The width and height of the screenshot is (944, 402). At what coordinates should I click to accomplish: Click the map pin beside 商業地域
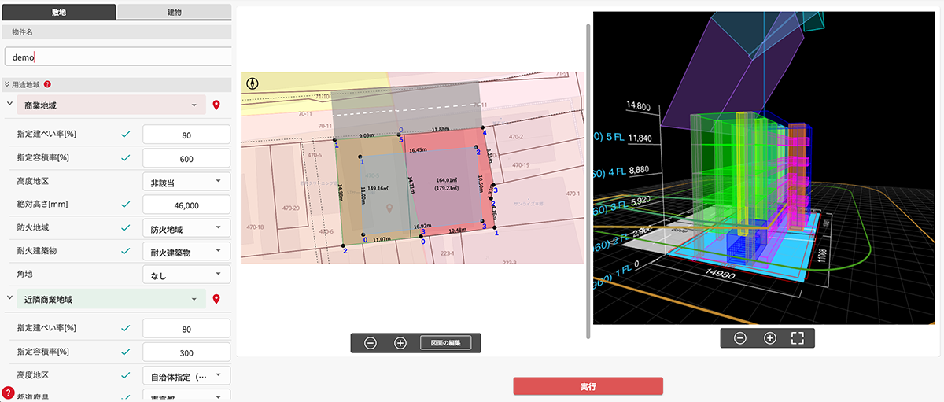[x=216, y=105]
